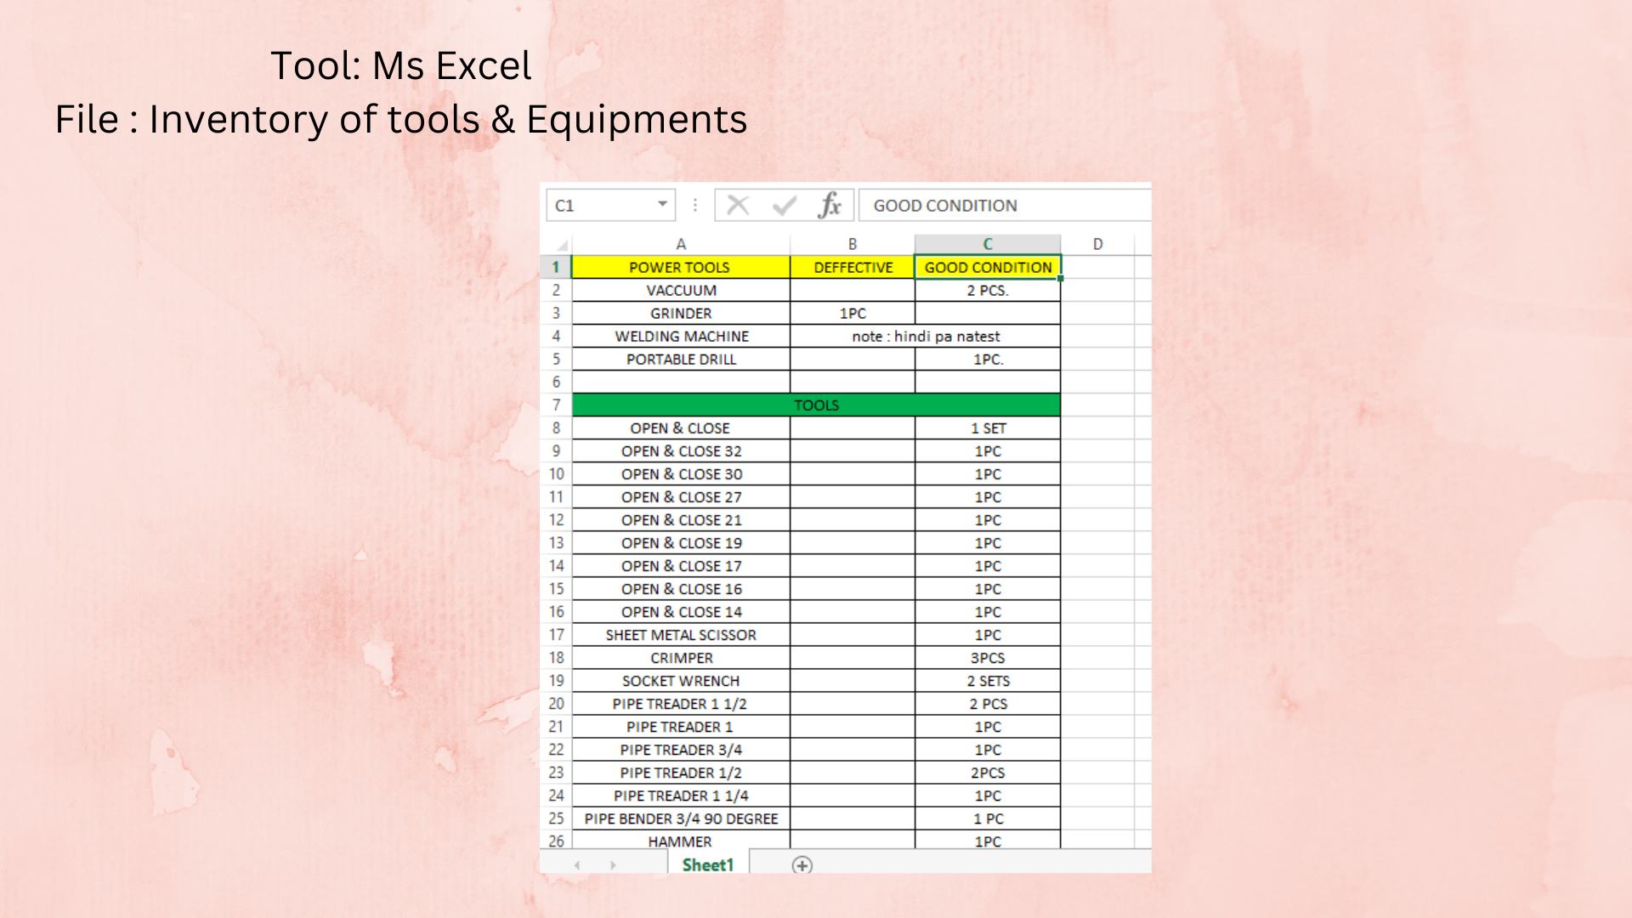
Task: Add a new sheet with plus icon
Action: coord(802,865)
